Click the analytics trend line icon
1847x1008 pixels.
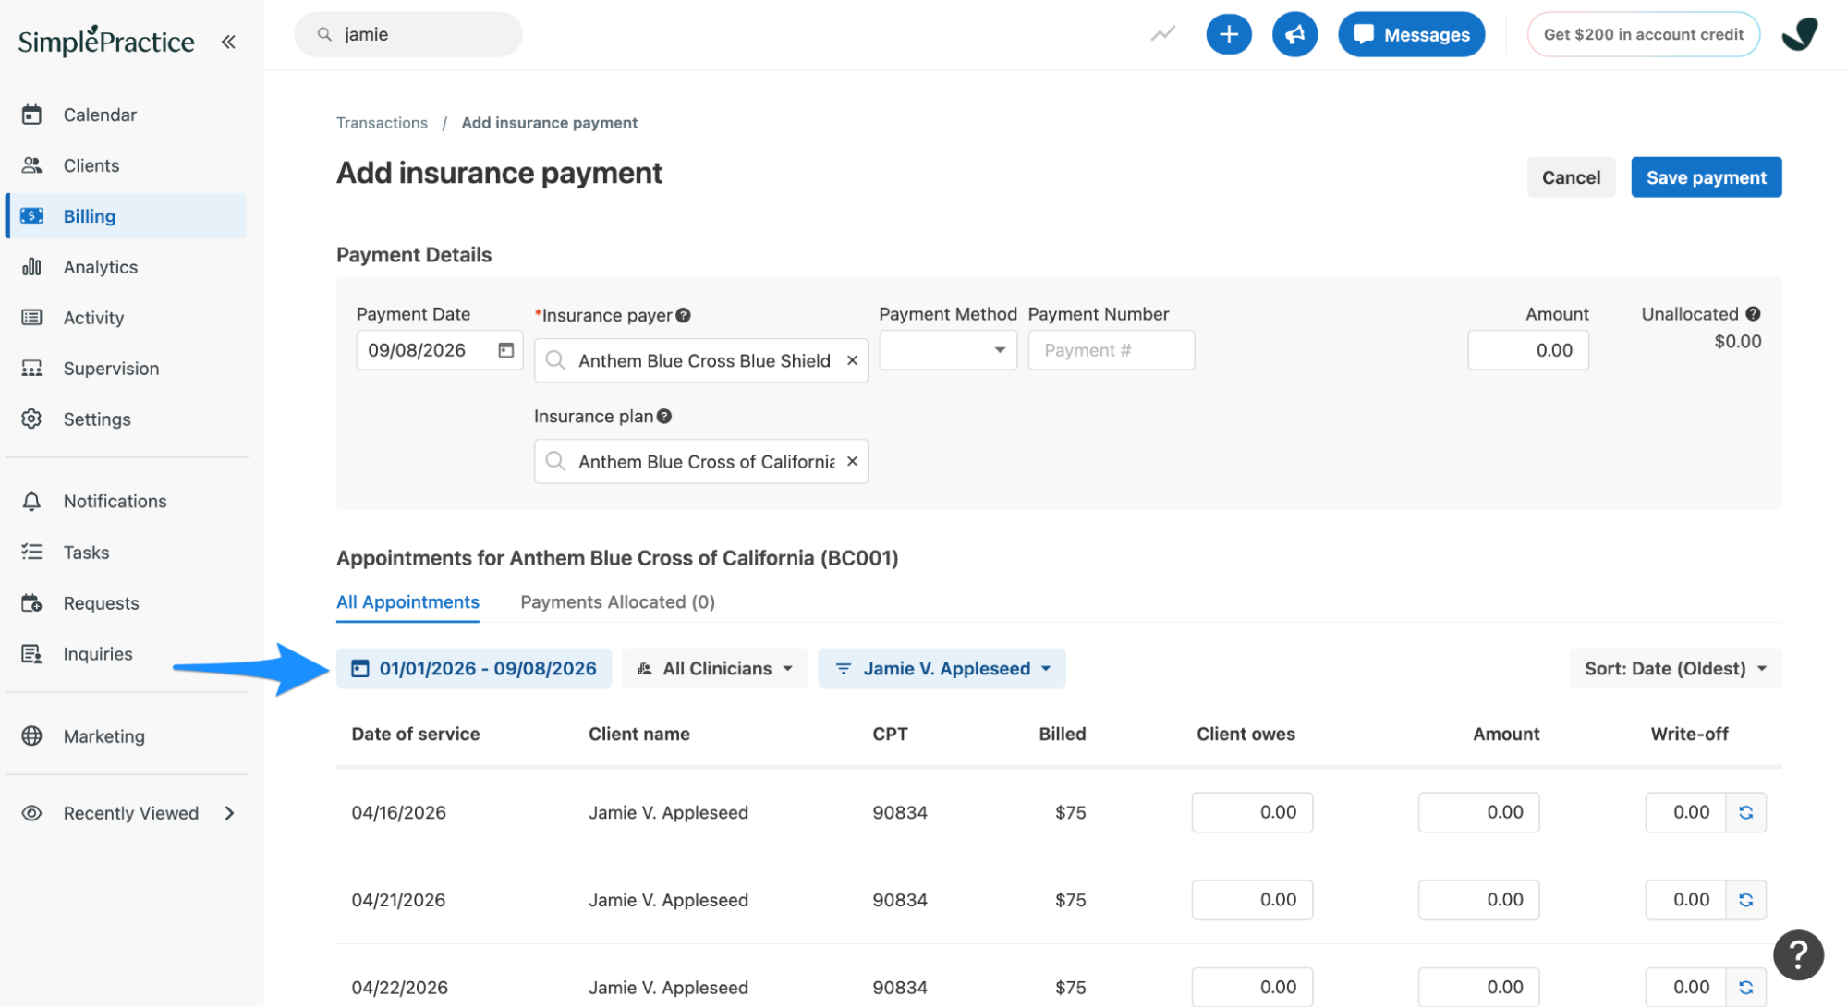pos(1162,34)
